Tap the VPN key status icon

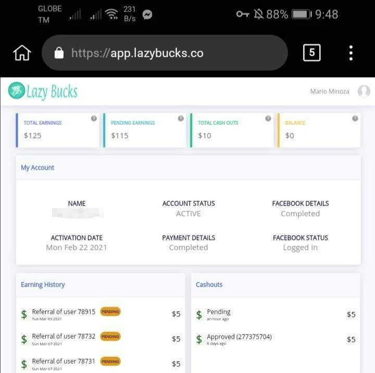coord(243,14)
